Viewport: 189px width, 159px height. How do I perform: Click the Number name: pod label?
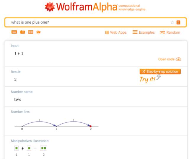coord(22,92)
